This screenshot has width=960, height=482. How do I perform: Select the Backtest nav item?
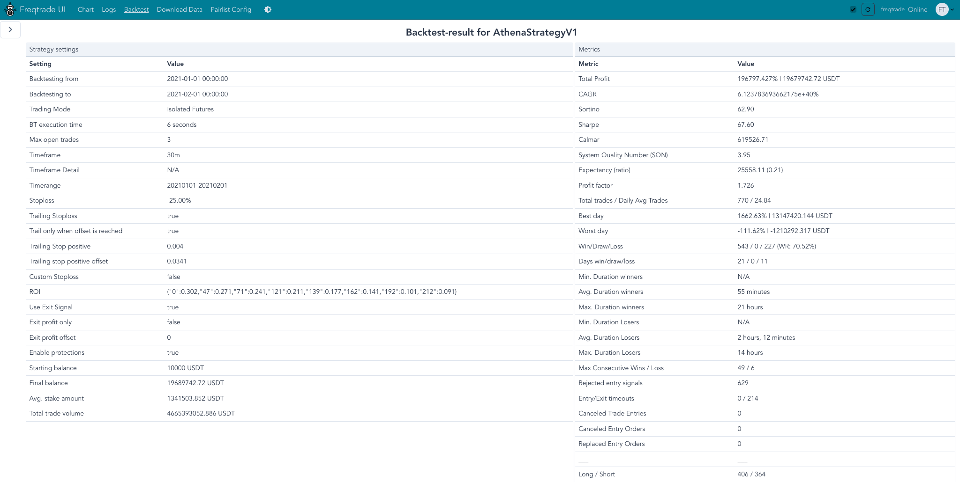(136, 10)
